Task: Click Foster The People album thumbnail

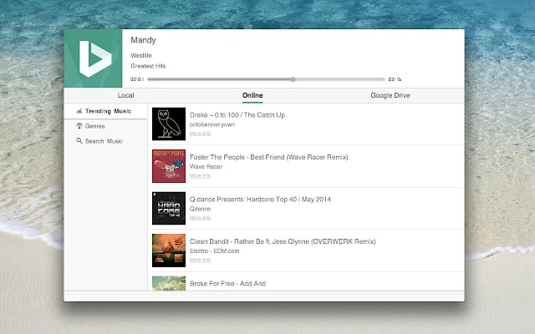Action: tap(169, 166)
